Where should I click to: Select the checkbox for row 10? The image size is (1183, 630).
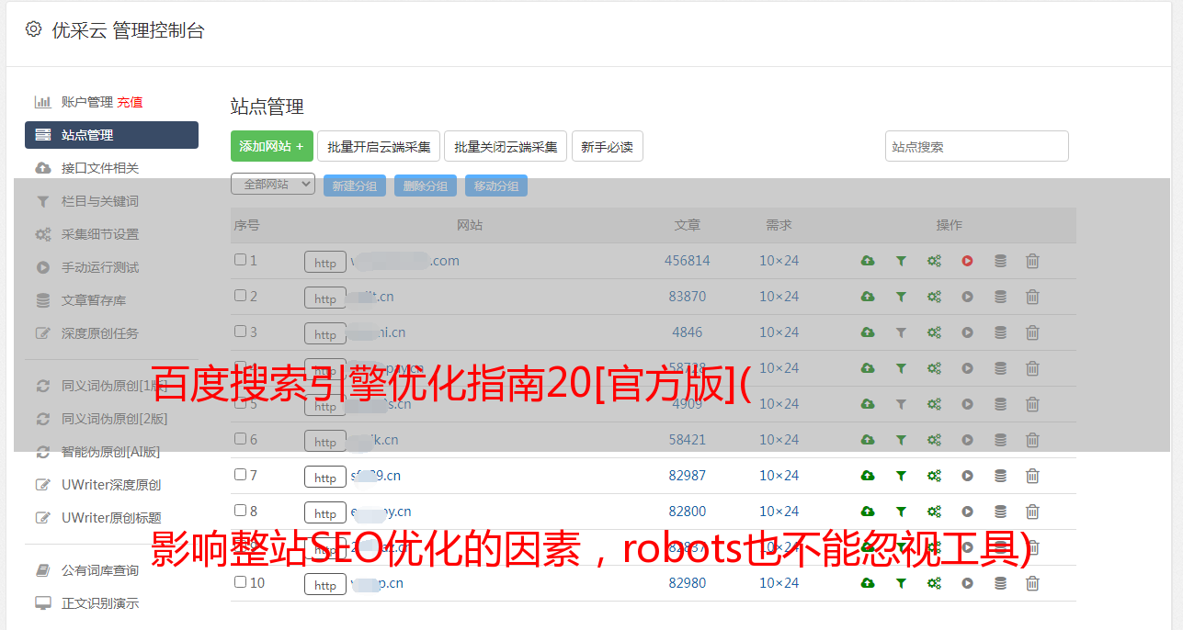240,582
